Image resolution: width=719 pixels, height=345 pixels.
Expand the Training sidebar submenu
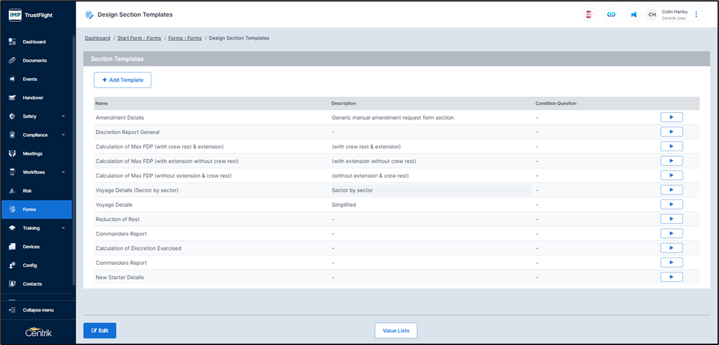63,228
